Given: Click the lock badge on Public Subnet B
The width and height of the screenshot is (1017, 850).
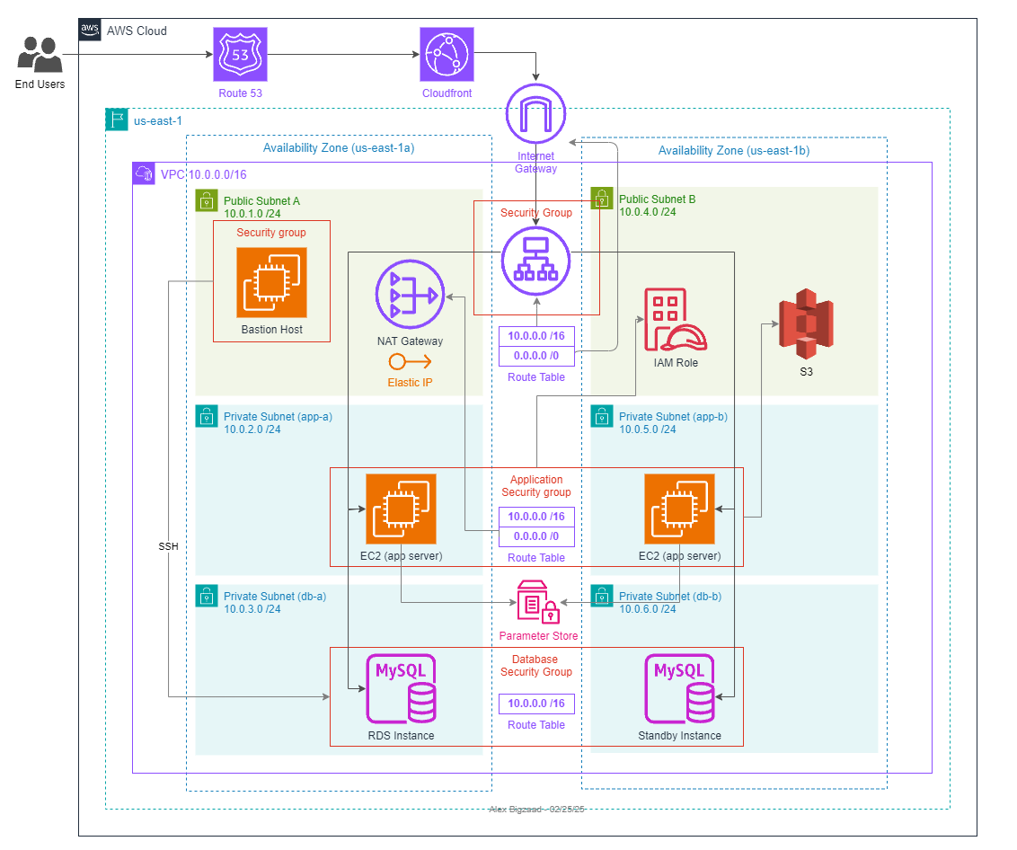Looking at the screenshot, I should 601,199.
